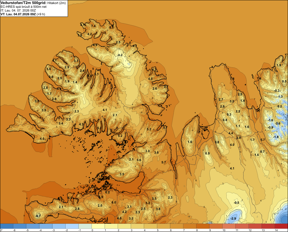Click the legend swatch between -7 and -6
This screenshot has height=232, width=288.
pyautogui.click(x=7, y=226)
